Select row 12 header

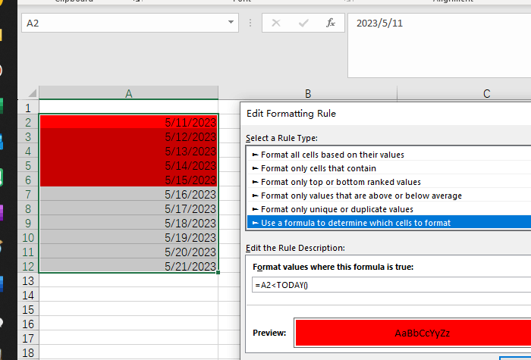28,266
